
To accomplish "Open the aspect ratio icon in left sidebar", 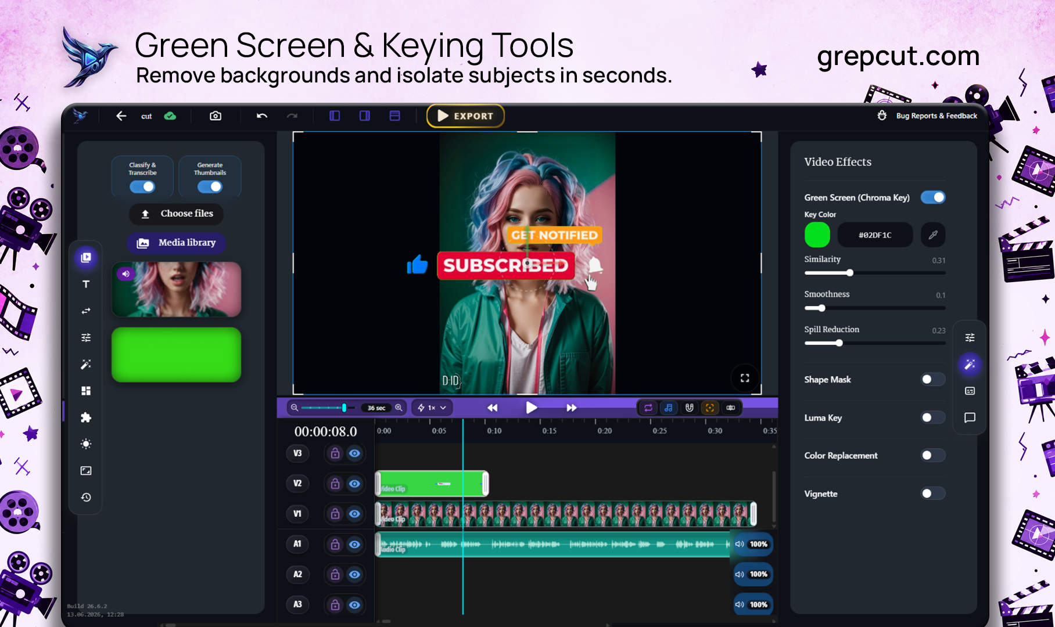I will tap(86, 471).
